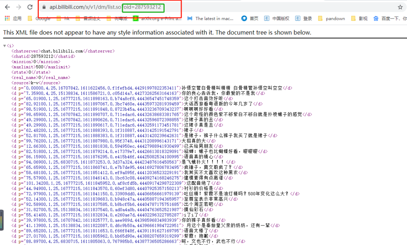The width and height of the screenshot is (407, 245).
Task: Select the comment 大招真的大
Action: (194, 141)
